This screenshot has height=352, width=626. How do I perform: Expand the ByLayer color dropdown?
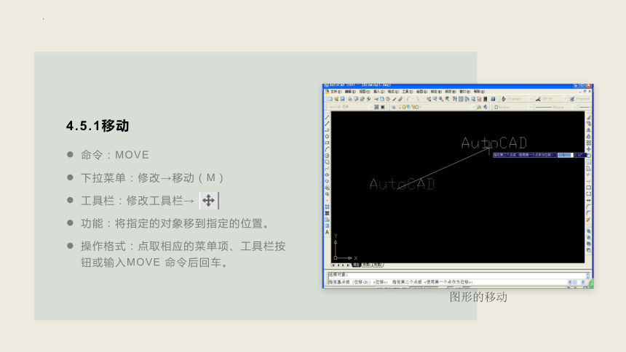[x=530, y=107]
